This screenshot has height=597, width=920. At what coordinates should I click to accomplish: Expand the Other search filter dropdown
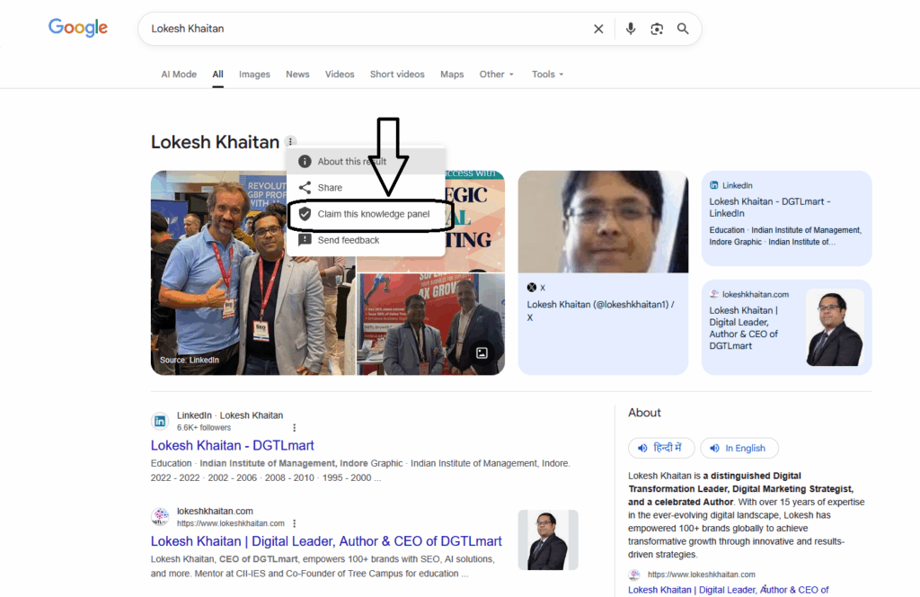496,75
